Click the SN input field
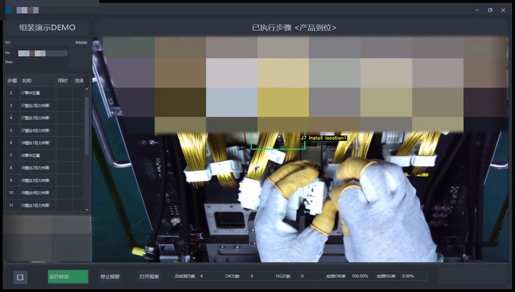Viewport: 515px width, 292px height. tap(43, 53)
